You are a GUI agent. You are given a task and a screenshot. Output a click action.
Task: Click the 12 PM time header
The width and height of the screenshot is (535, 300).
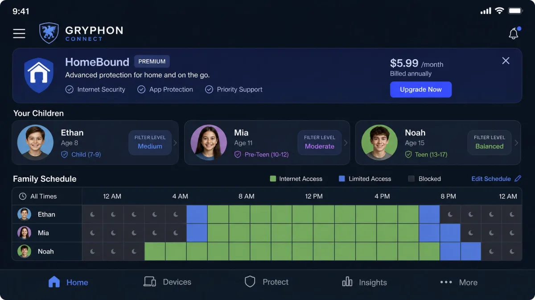(x=314, y=196)
